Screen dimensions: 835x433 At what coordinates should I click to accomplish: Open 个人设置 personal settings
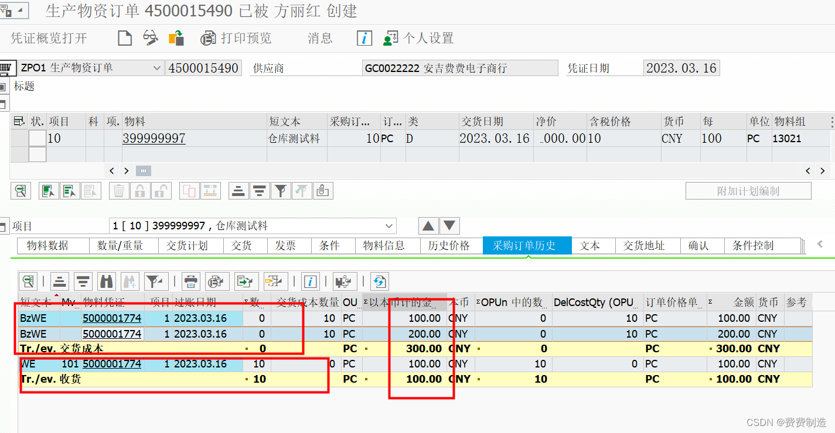(418, 39)
